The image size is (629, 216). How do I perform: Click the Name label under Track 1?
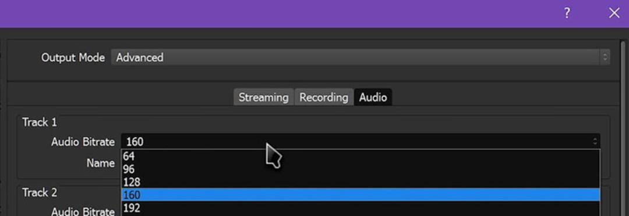101,163
